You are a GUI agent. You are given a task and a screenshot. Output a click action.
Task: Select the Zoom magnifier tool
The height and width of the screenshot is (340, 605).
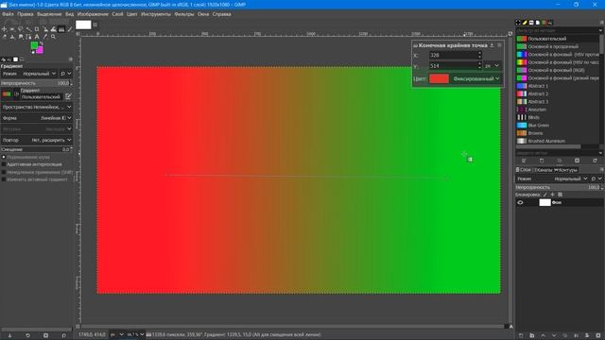click(53, 37)
